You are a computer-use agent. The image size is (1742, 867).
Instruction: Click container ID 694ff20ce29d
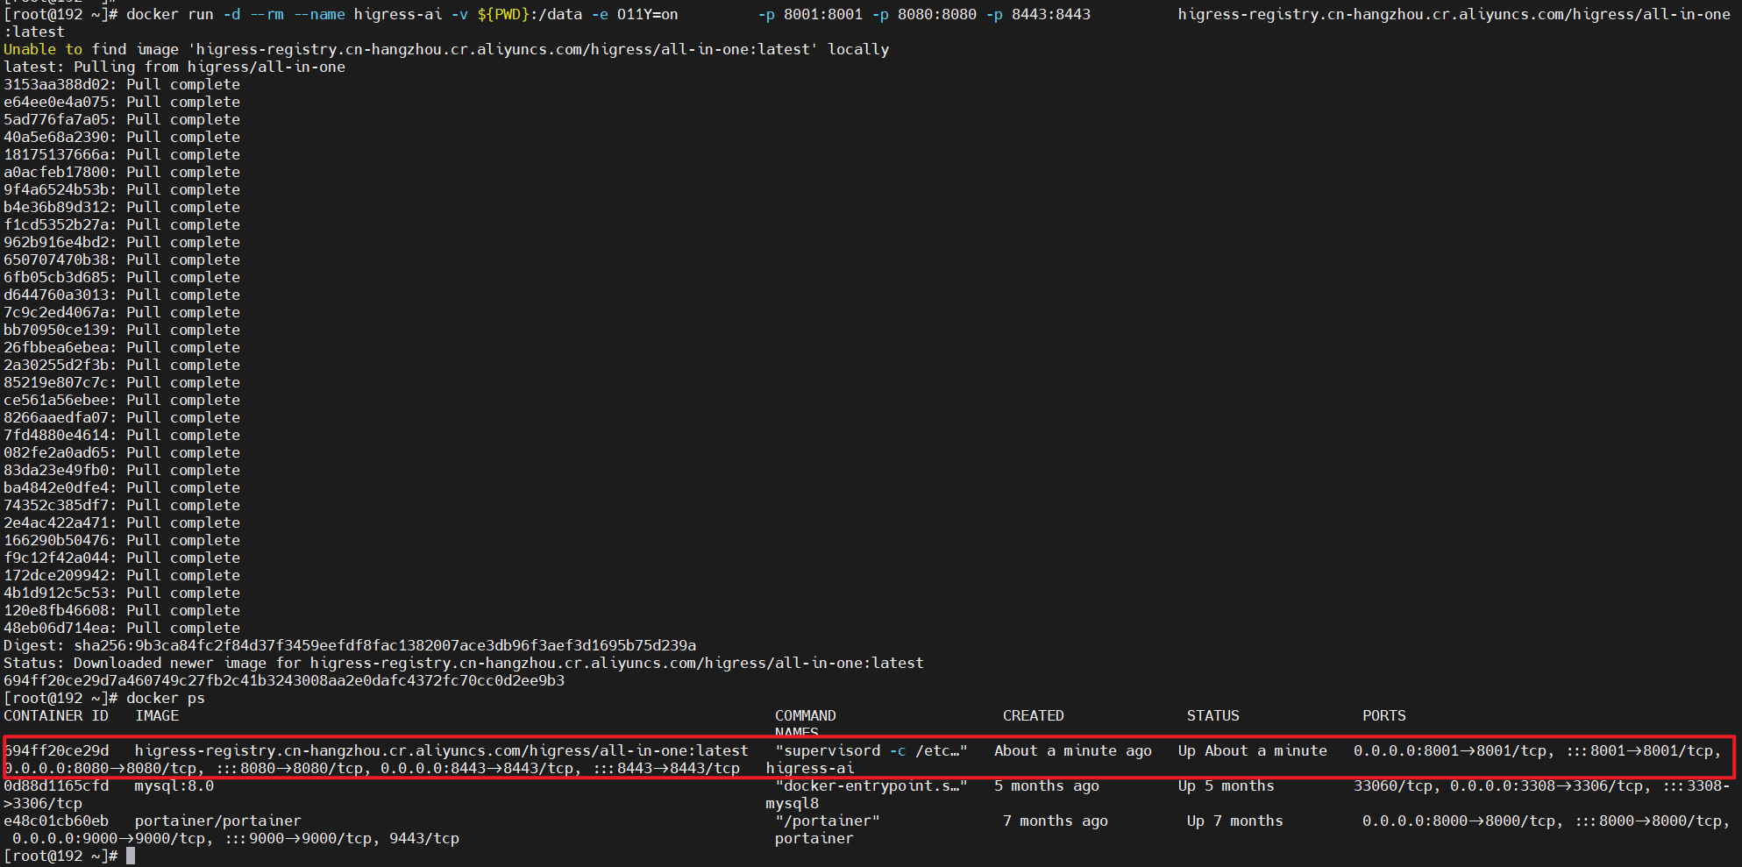click(56, 750)
